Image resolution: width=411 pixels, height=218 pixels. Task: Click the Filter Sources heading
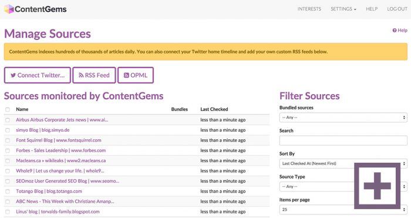click(x=309, y=96)
